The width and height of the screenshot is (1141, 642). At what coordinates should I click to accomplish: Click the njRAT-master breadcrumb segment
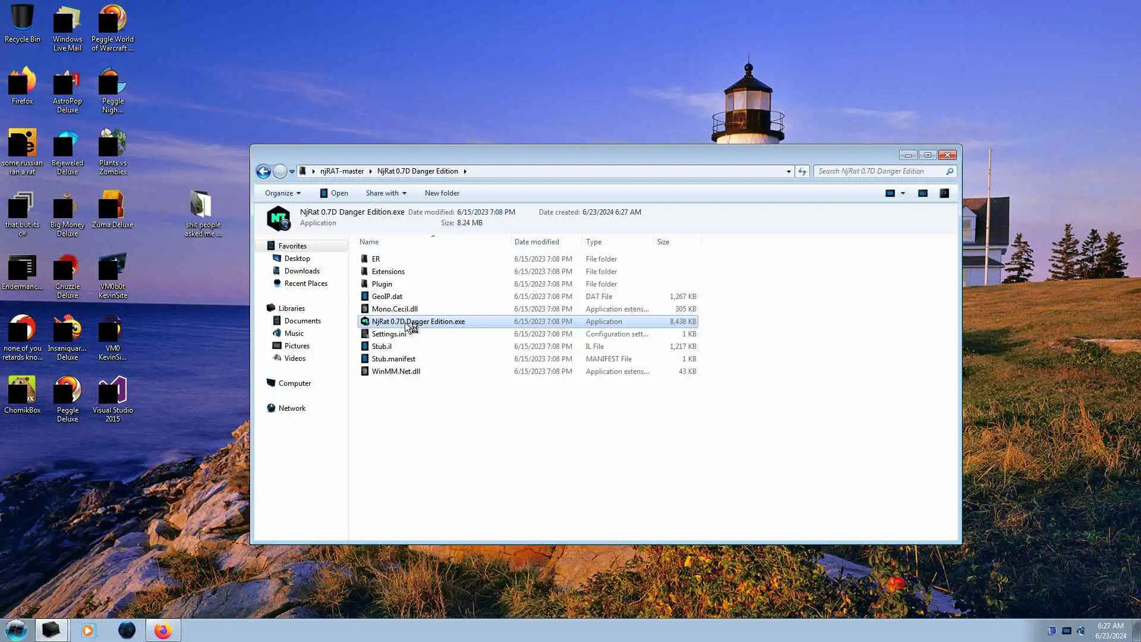coord(342,171)
